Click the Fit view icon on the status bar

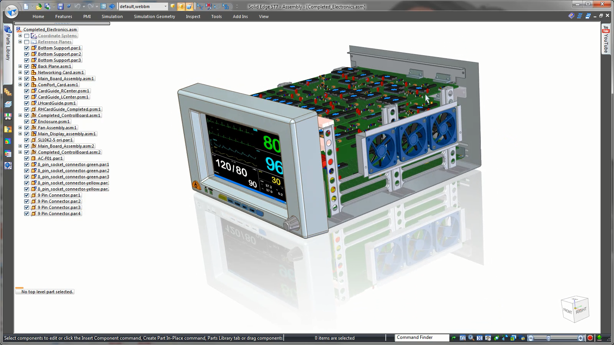pos(479,338)
